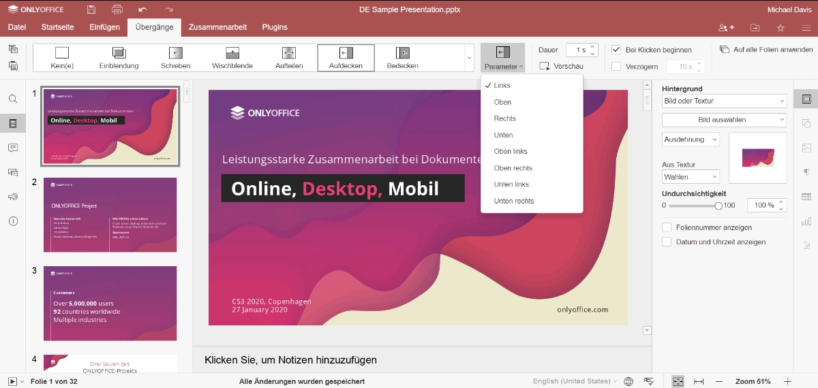This screenshot has width=818, height=388.
Task: Open Bild auswählen dropdown
Action: 724,120
